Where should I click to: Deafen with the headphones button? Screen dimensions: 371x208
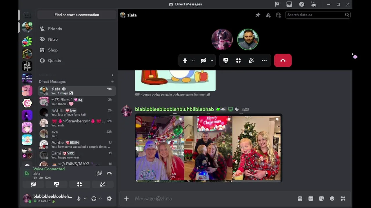[x=94, y=199]
